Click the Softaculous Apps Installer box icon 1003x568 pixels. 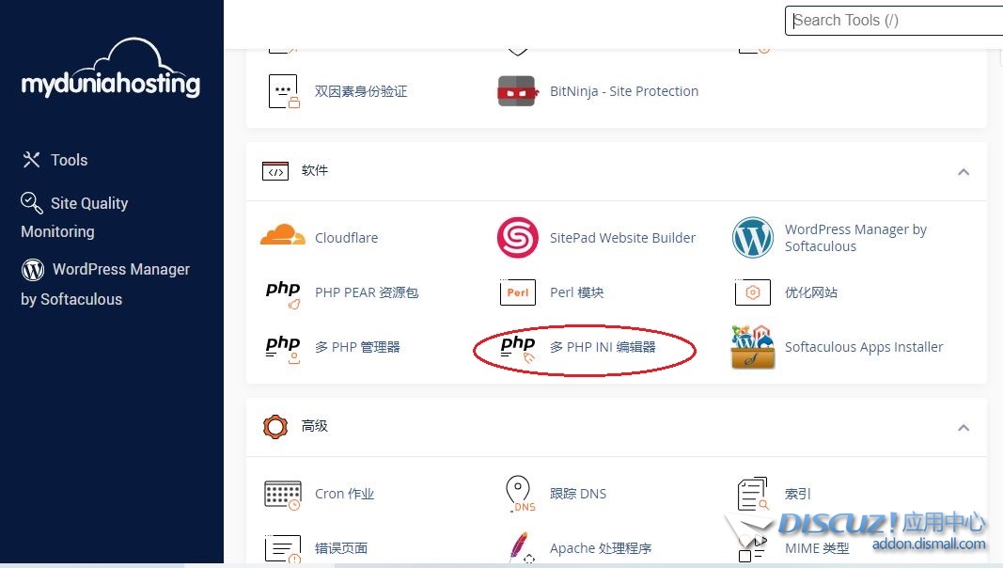753,347
